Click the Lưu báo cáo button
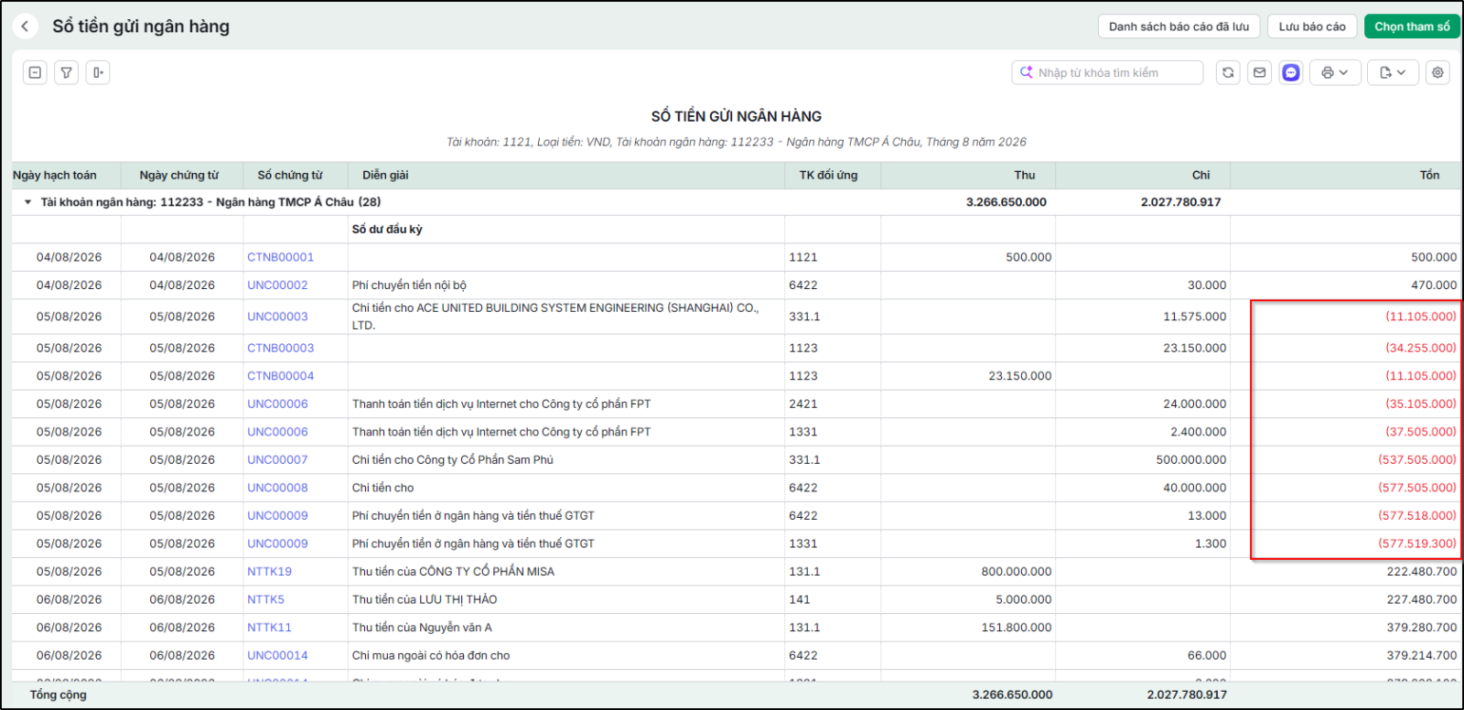 coord(1312,27)
